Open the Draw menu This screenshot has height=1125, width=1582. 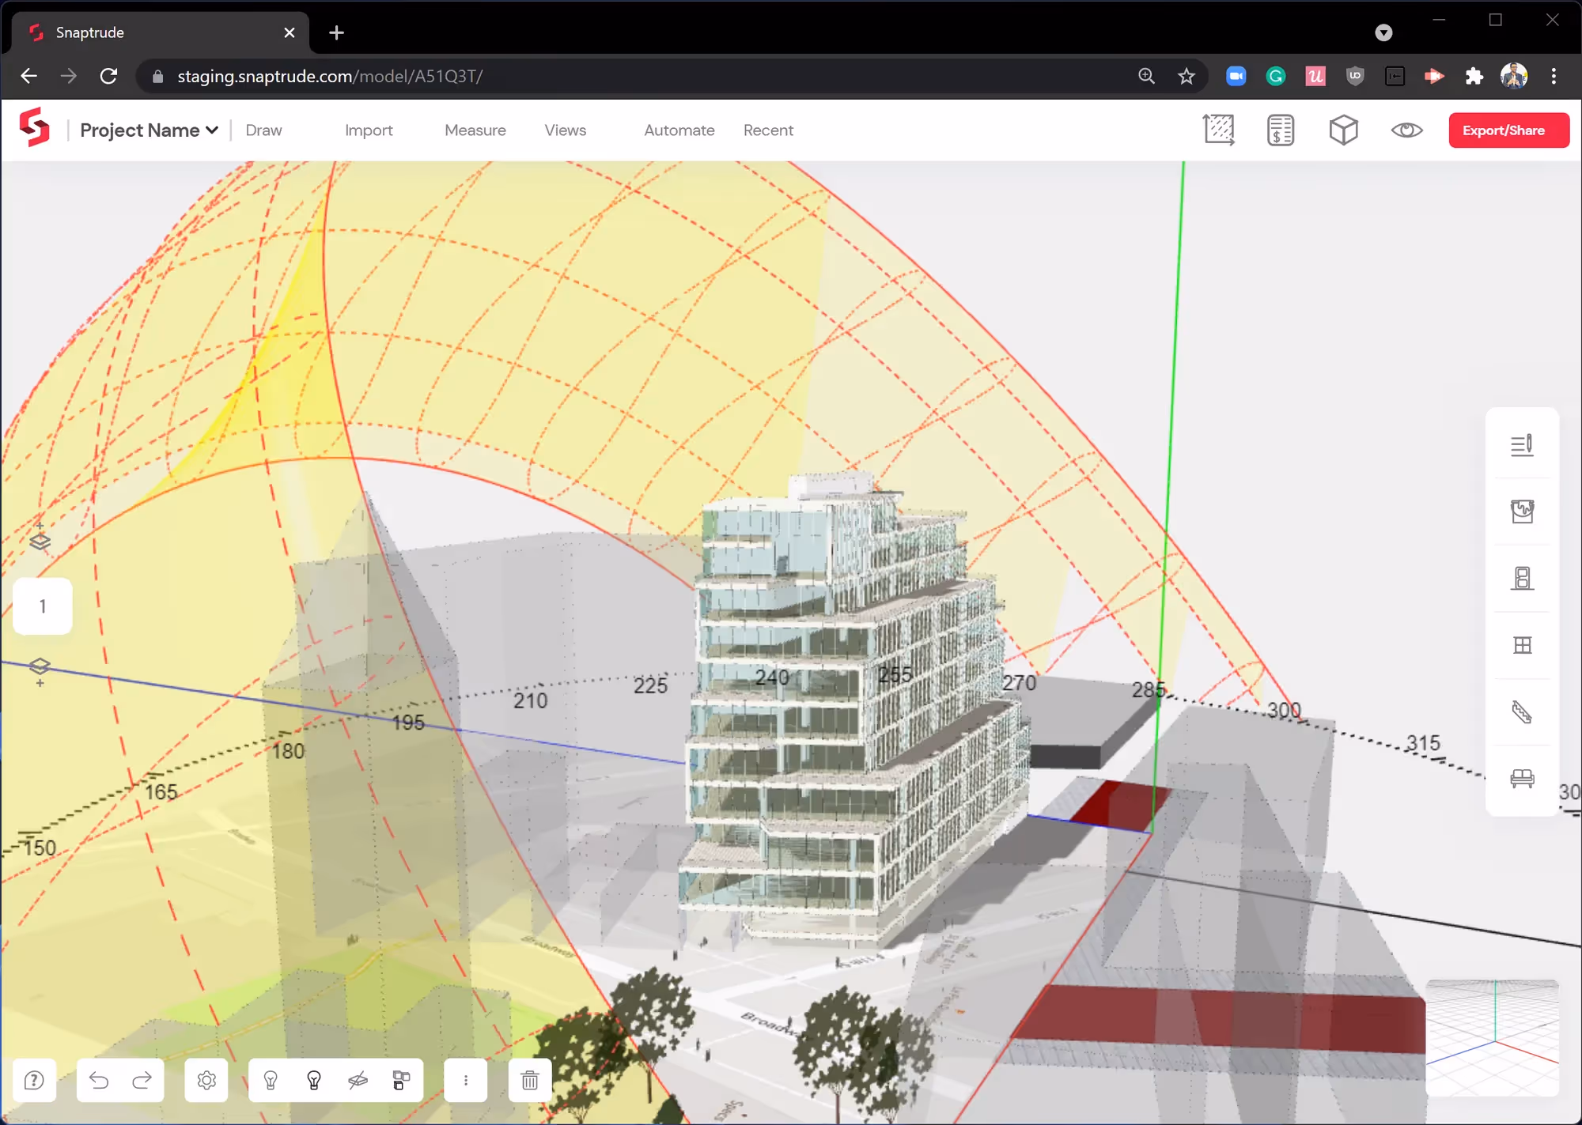(x=263, y=130)
